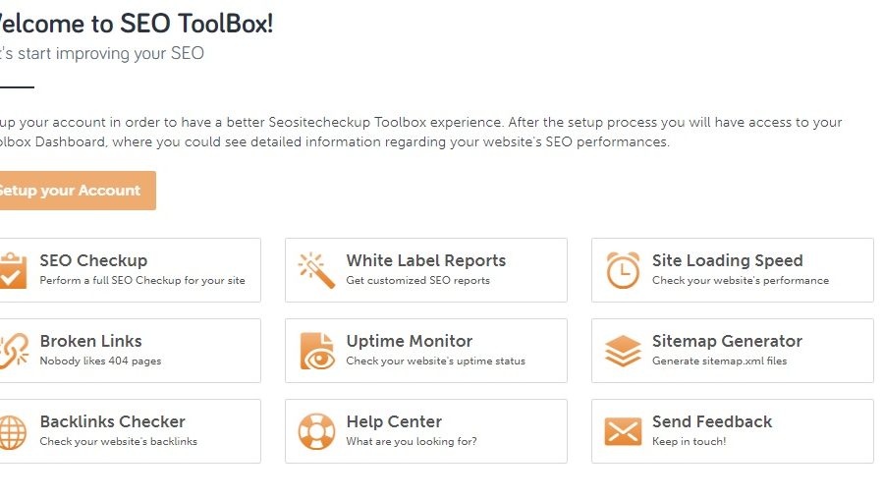Open the Broken Links tool heading
884x500 pixels.
pyautogui.click(x=90, y=341)
